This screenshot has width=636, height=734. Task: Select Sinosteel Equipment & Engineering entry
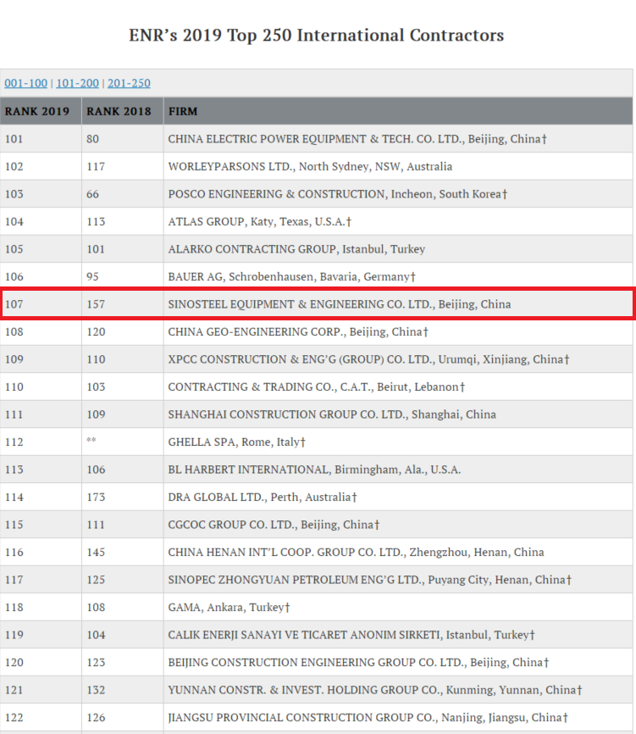[340, 304]
